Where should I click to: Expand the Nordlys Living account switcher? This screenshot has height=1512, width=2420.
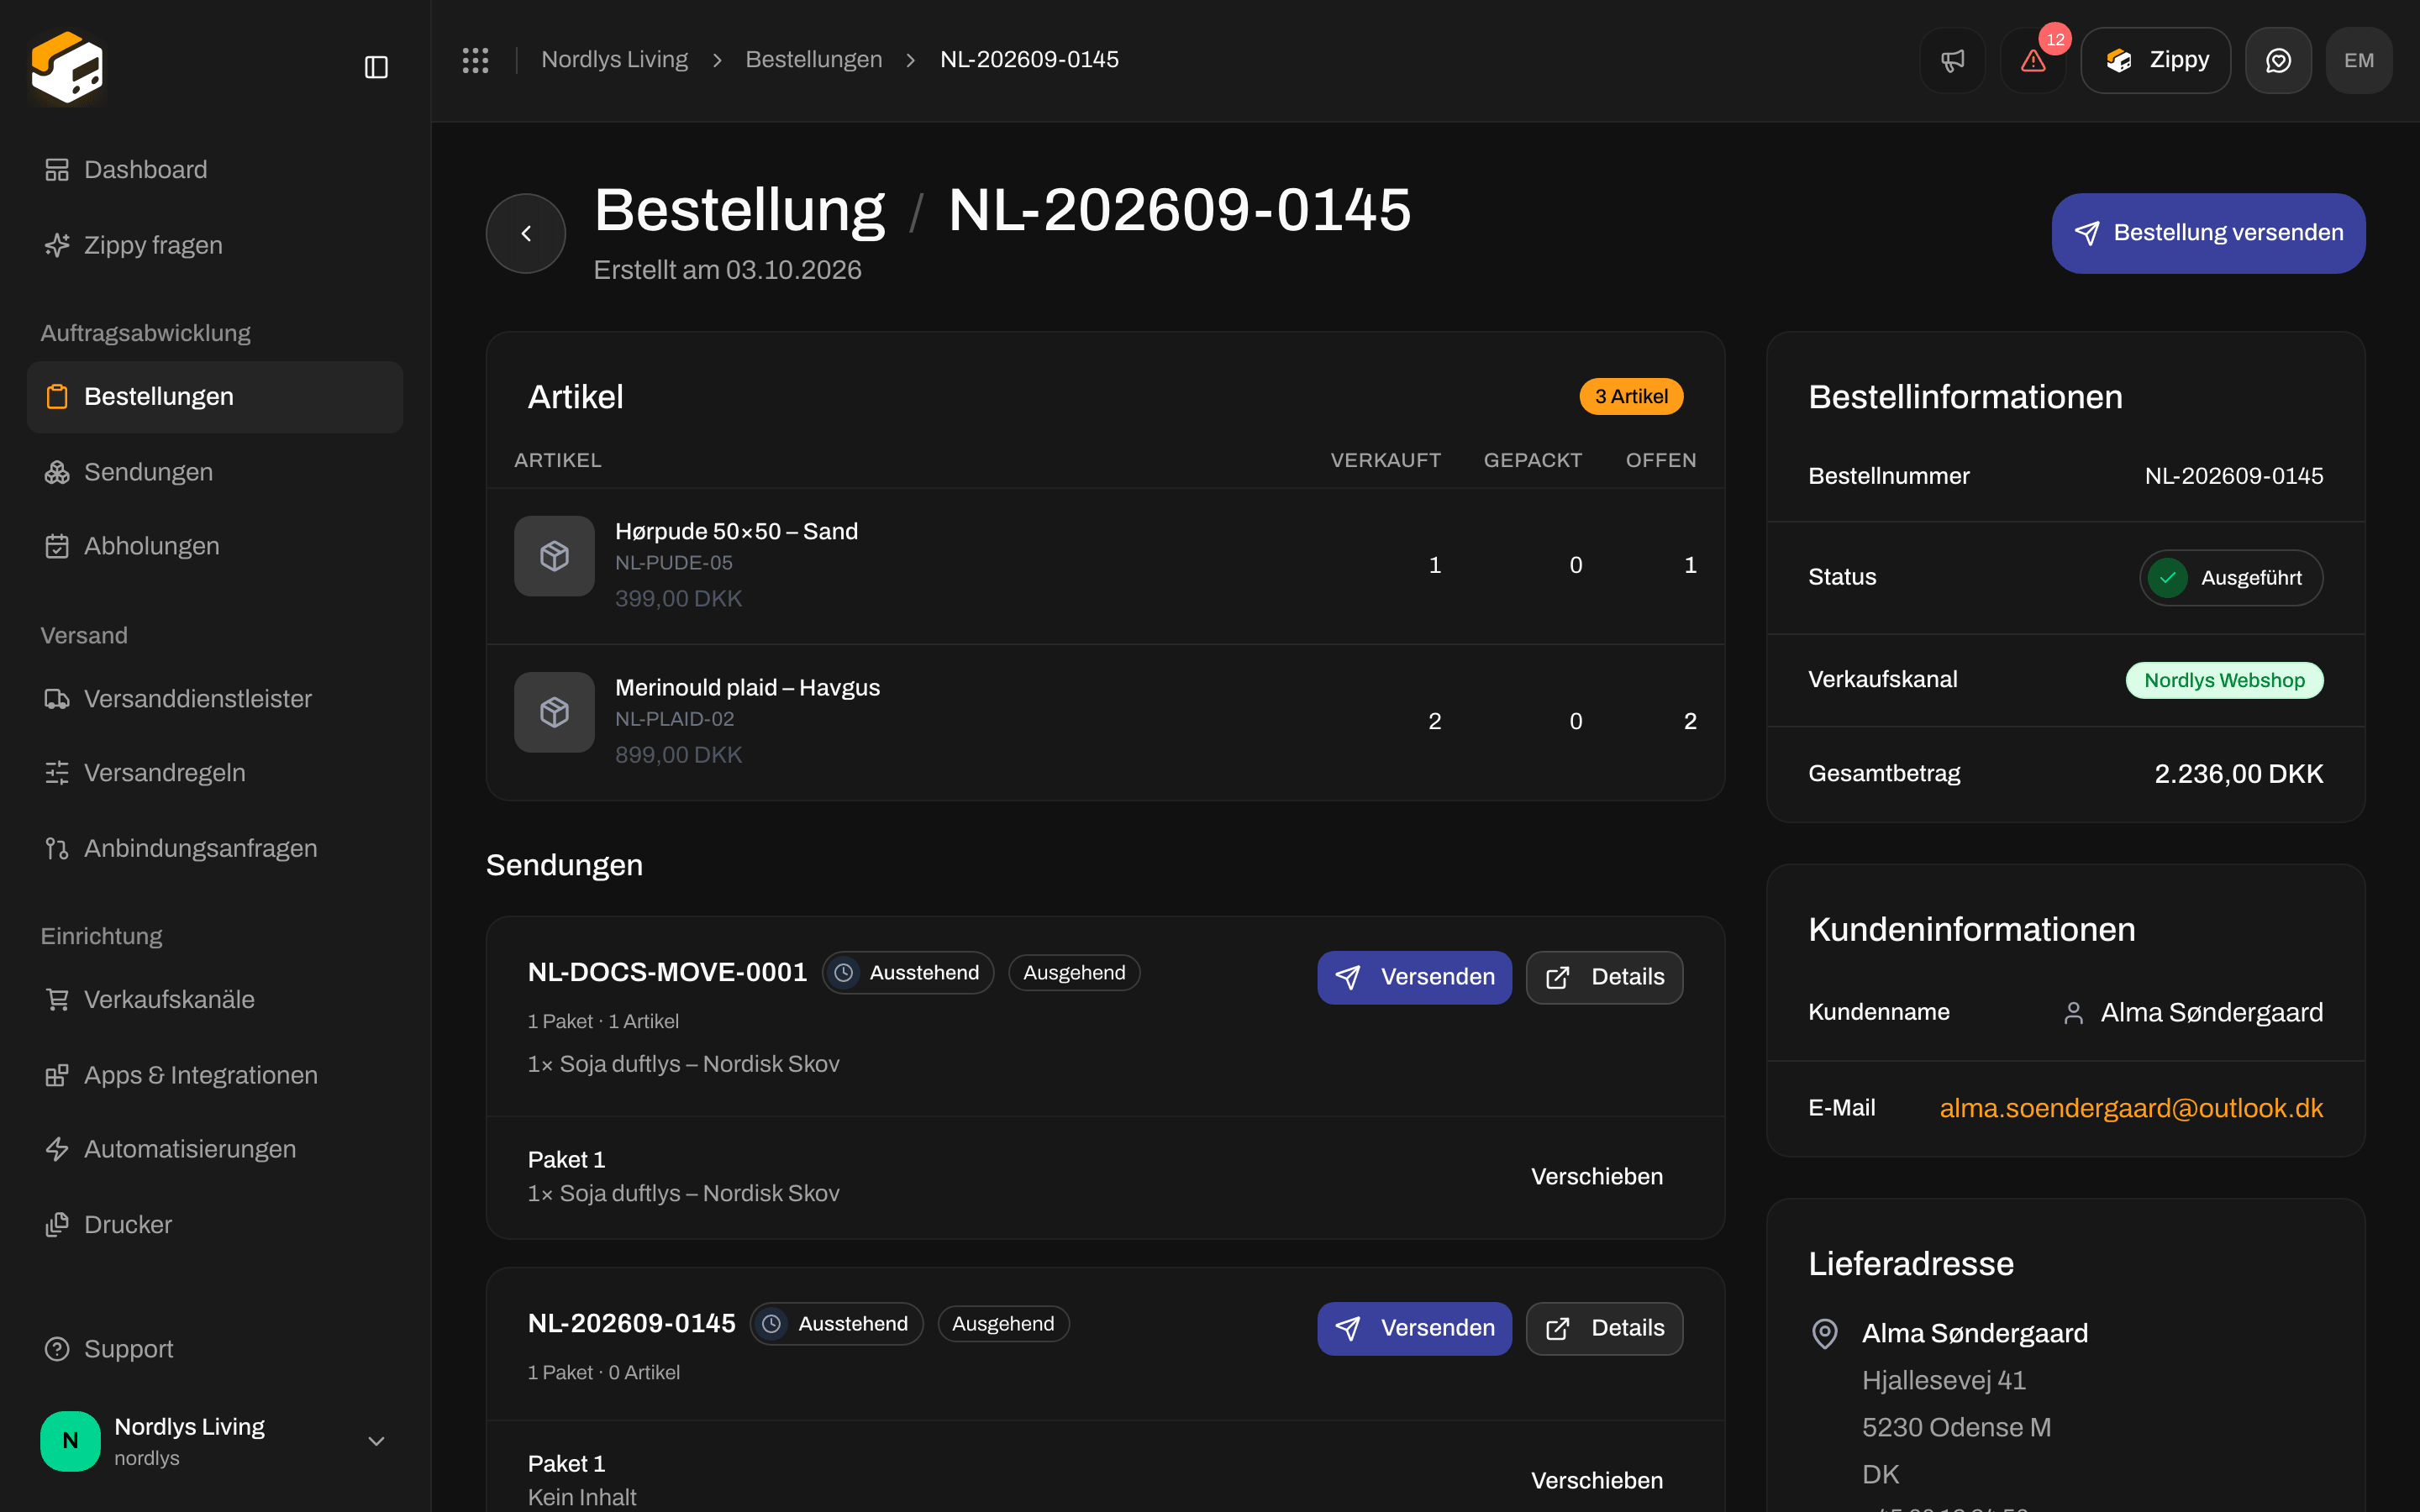tap(215, 1441)
